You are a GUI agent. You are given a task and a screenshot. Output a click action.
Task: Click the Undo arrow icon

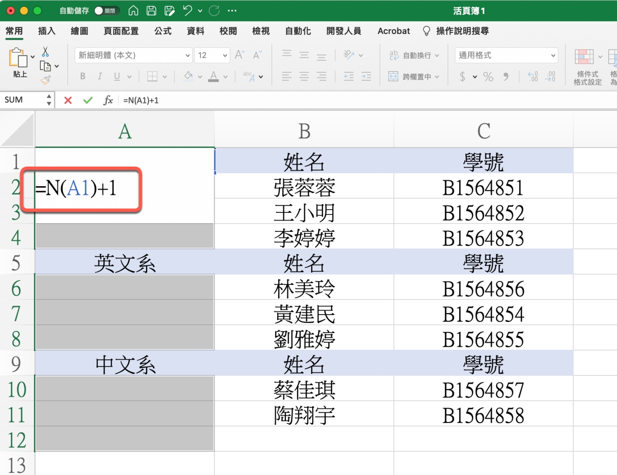tap(188, 11)
